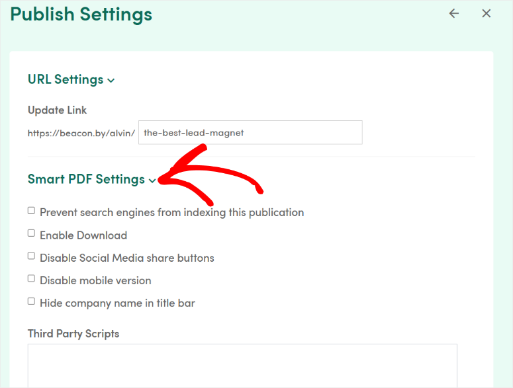Check the Enable Download option
Viewport: 513px width, 388px height.
[x=31, y=233]
